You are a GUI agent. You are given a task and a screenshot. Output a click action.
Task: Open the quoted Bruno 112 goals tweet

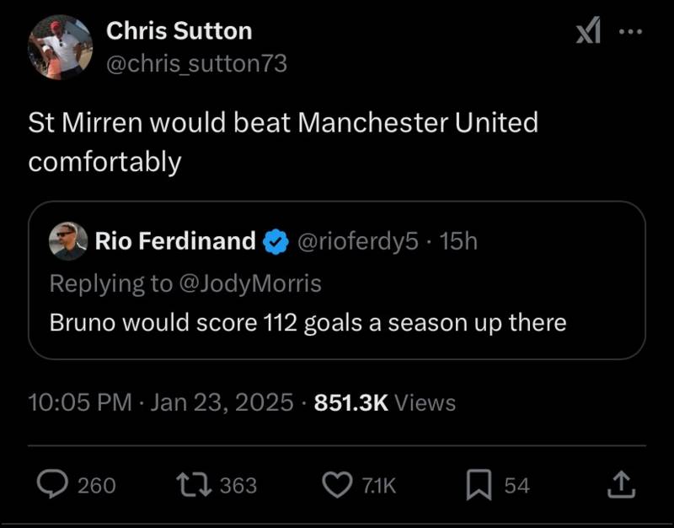(308, 322)
